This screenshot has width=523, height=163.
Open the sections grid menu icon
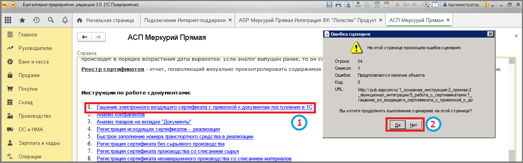pyautogui.click(x=9, y=20)
